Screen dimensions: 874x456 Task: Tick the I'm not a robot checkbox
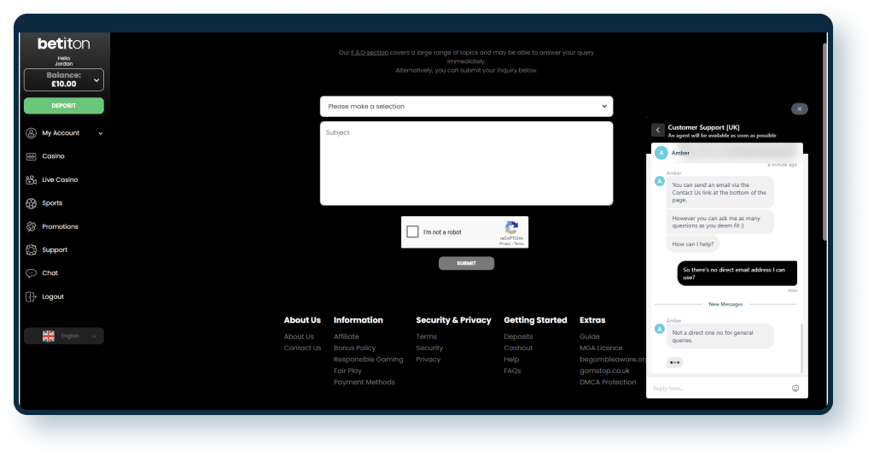[x=413, y=232]
